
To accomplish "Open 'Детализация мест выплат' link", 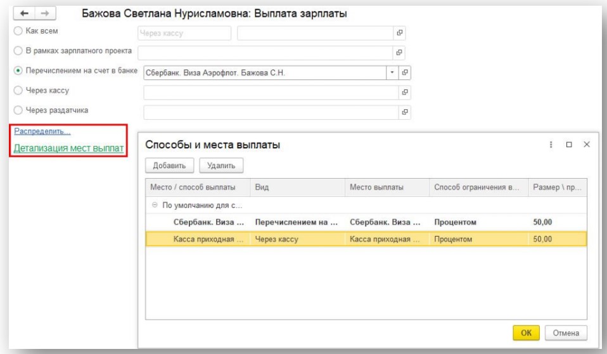I will 68,148.
